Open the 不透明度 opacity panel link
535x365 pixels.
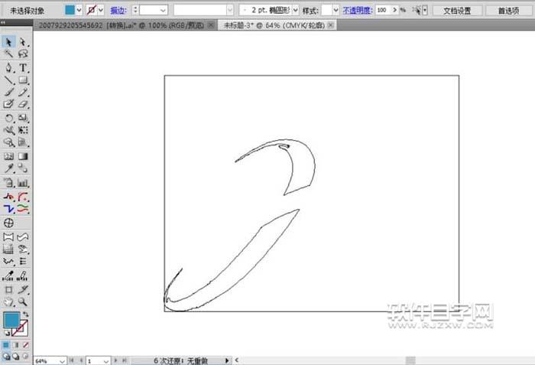[357, 10]
